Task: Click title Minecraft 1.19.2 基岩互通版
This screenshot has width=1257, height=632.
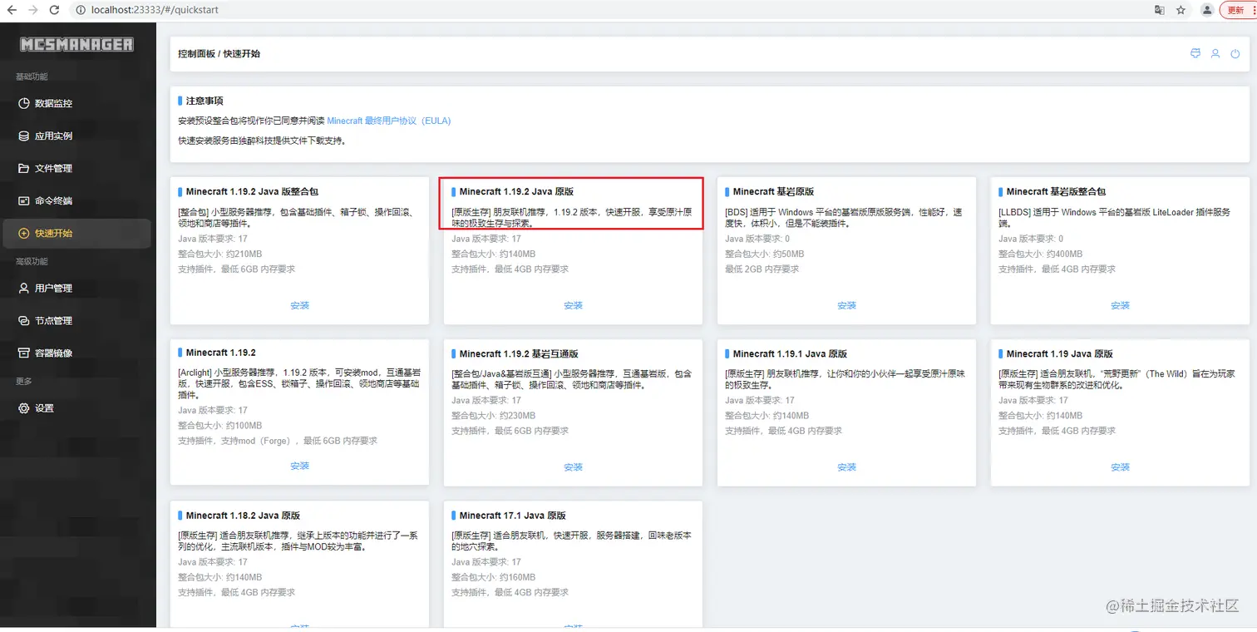Action: (x=519, y=353)
